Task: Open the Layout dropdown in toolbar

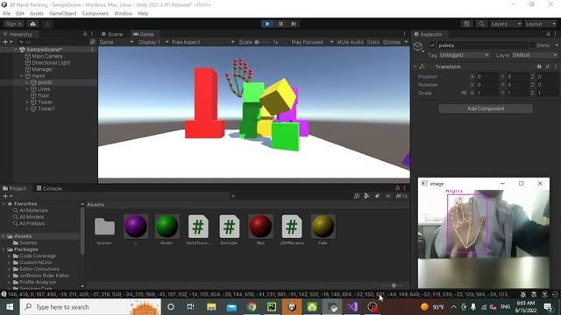Action: [x=540, y=24]
